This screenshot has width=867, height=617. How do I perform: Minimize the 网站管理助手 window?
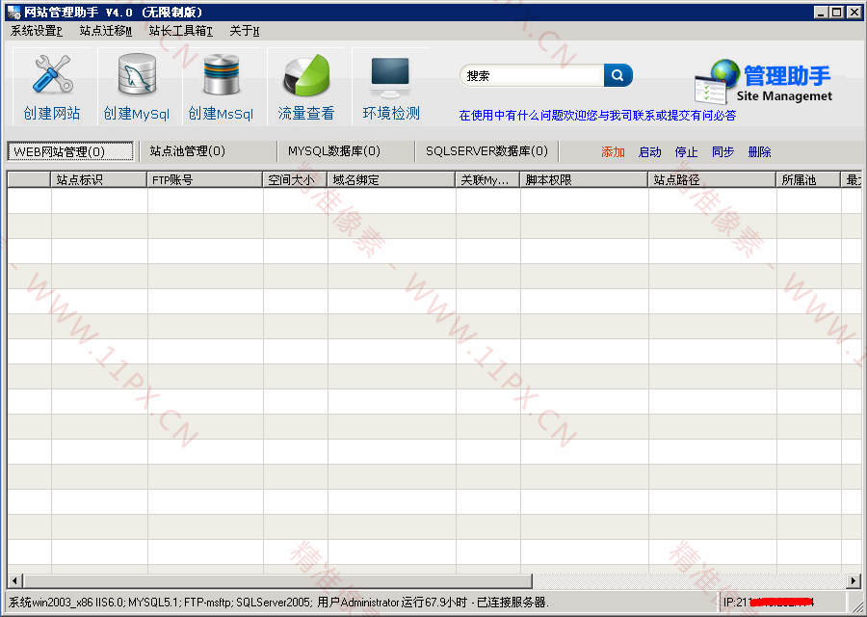click(821, 13)
